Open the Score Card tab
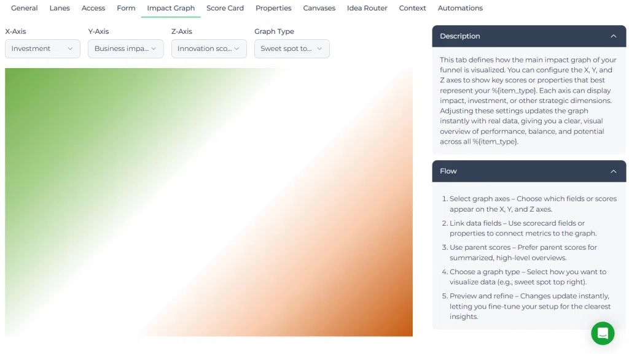This screenshot has width=629, height=354. 225,8
